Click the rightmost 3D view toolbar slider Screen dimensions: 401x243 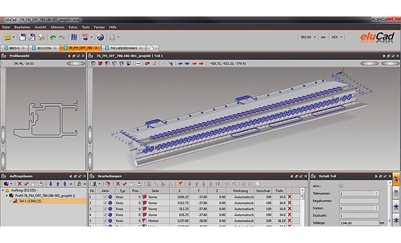click(390, 63)
